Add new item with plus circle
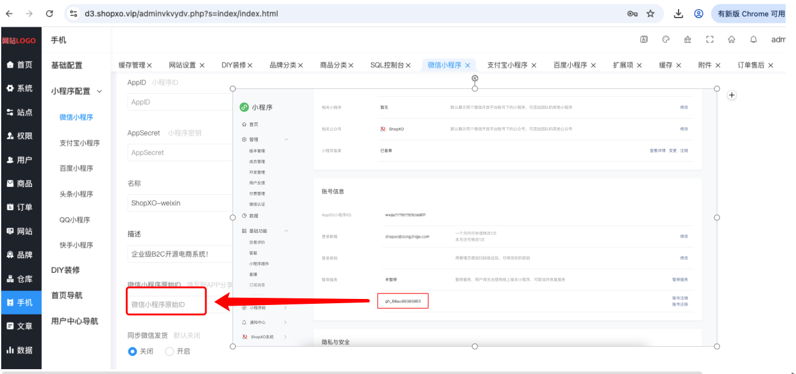Viewport: 796px width, 374px height. click(731, 95)
